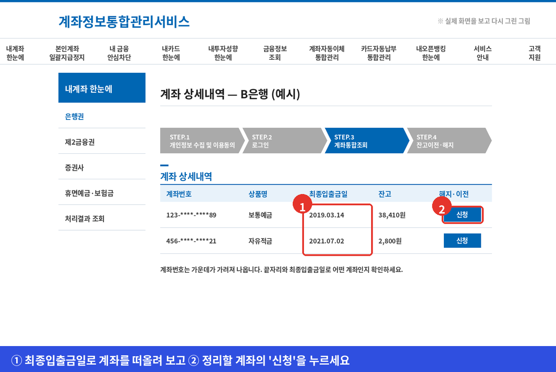Click the date 2021.07.02
The image size is (556, 372).
click(327, 241)
